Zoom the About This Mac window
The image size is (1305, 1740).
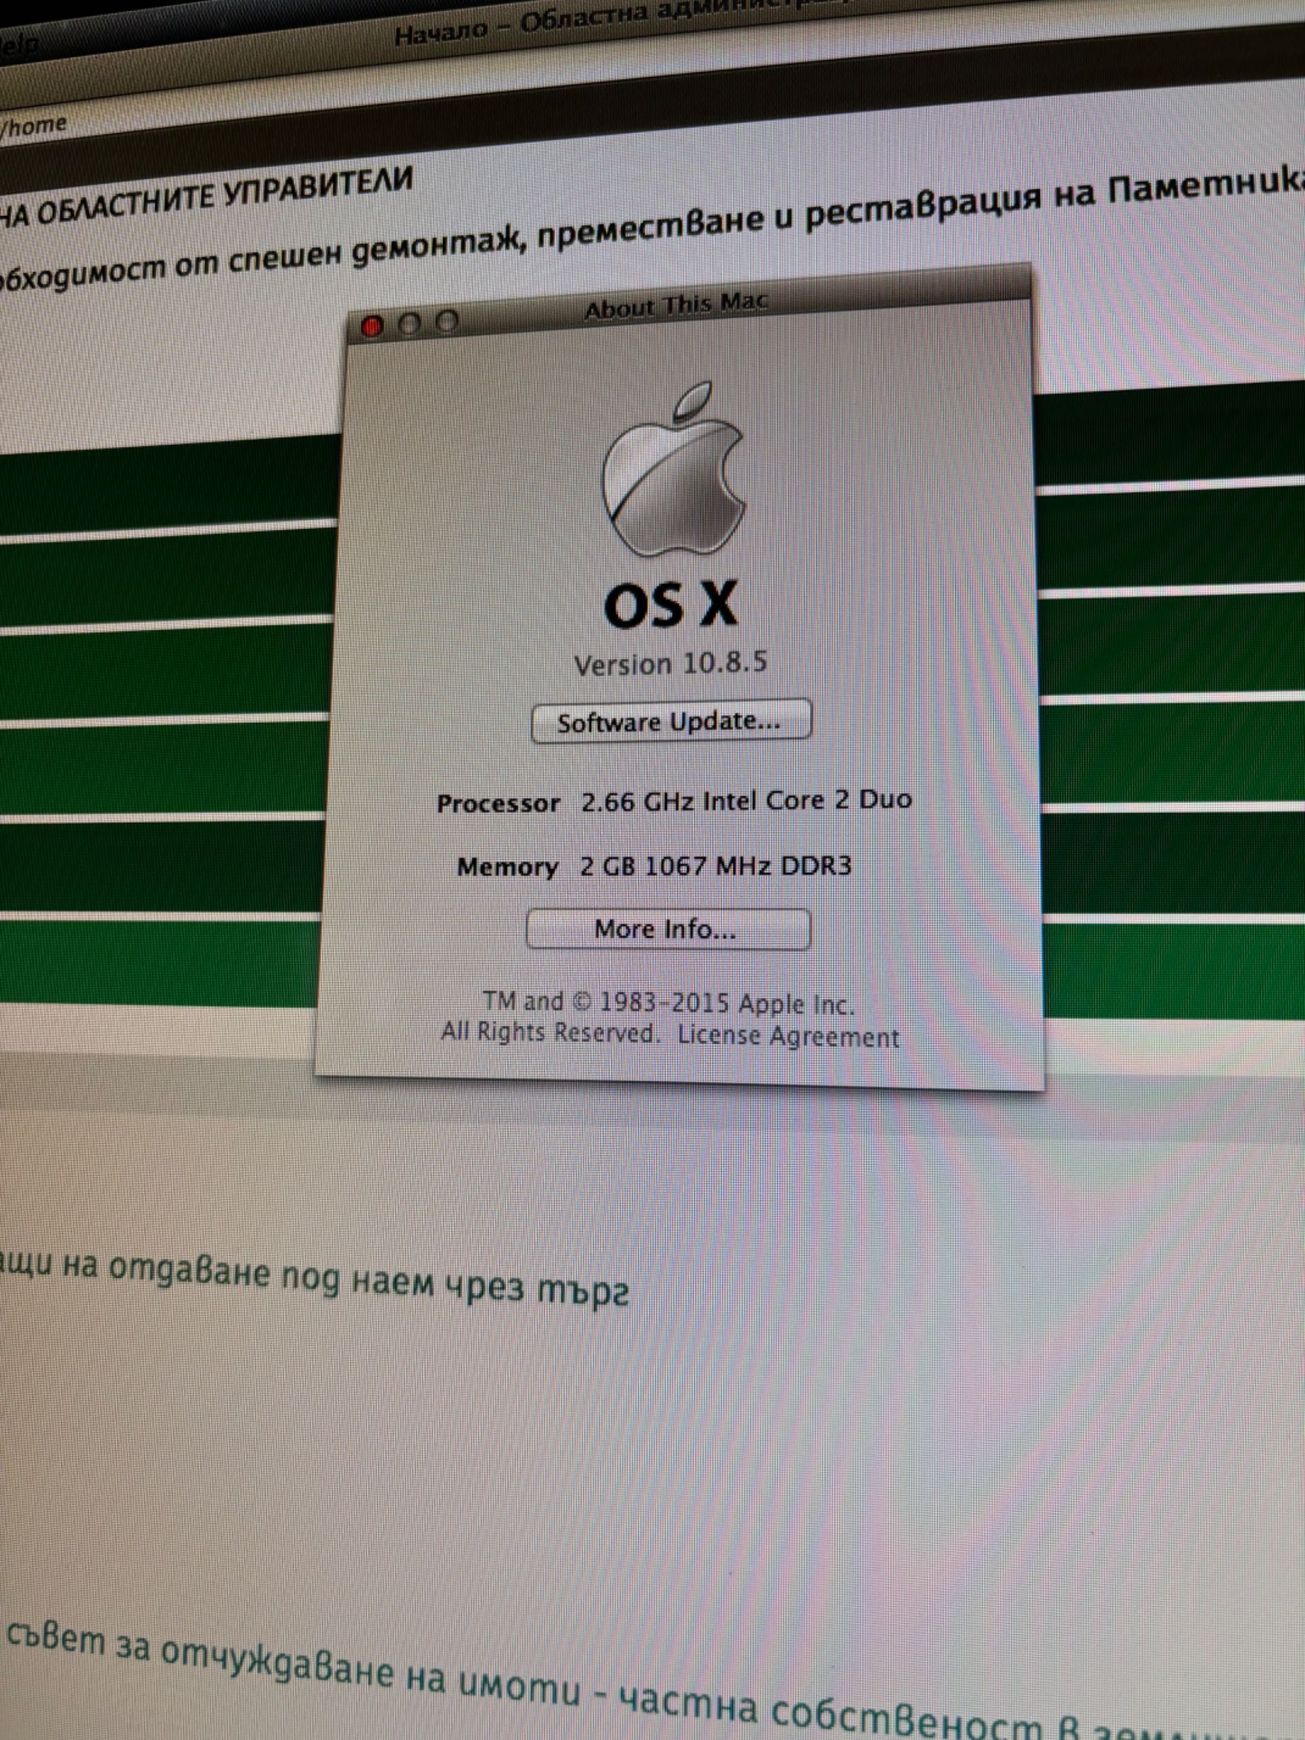[447, 321]
